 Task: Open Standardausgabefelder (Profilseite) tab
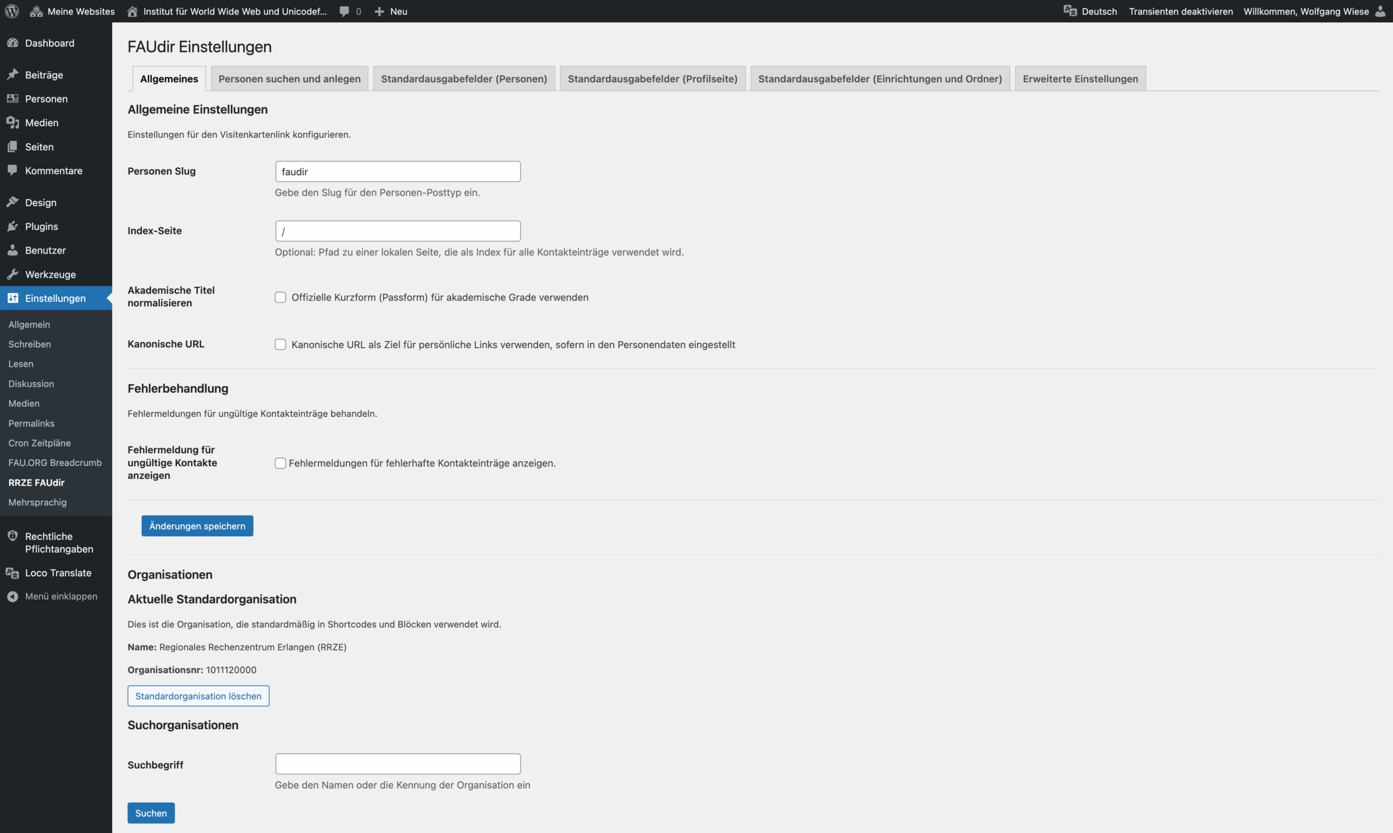click(x=653, y=78)
